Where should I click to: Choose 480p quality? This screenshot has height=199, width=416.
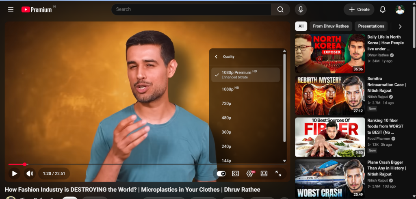(x=245, y=118)
